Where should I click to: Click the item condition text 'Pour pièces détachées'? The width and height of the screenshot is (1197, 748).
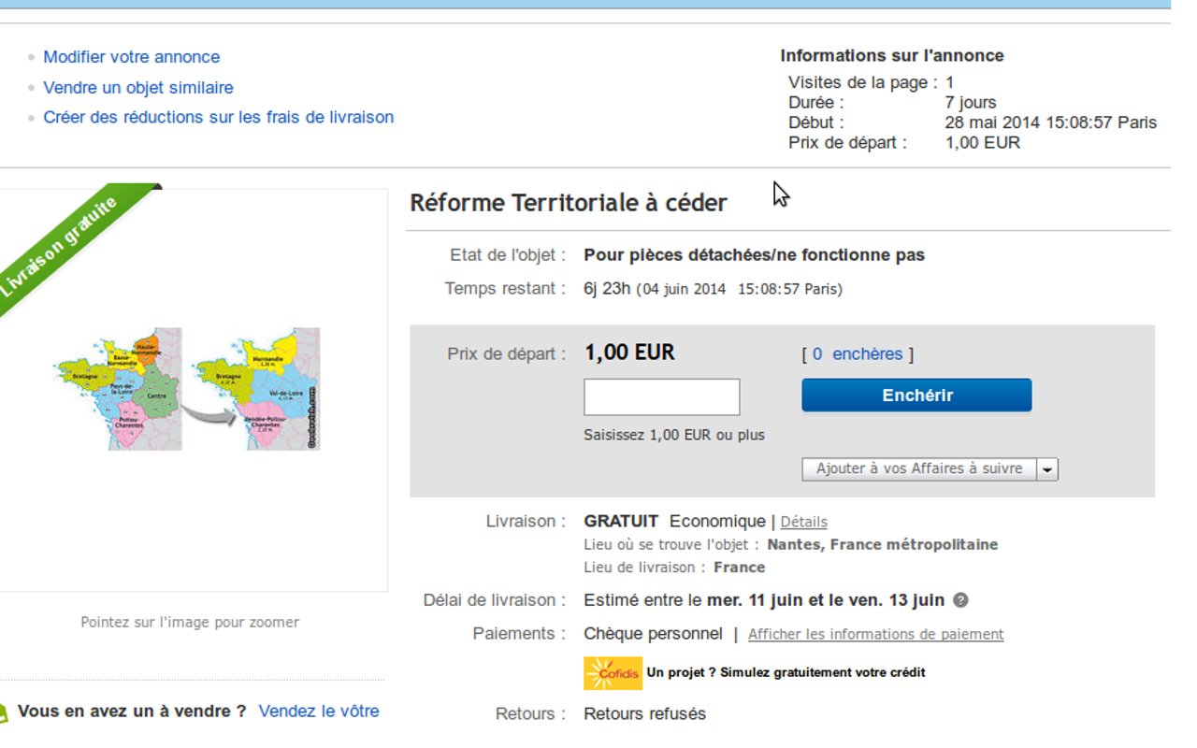[754, 255]
